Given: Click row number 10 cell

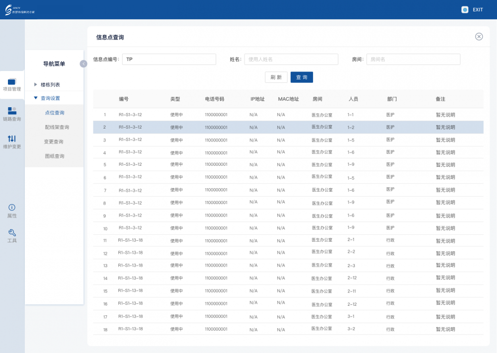Looking at the screenshot, I should [105, 228].
